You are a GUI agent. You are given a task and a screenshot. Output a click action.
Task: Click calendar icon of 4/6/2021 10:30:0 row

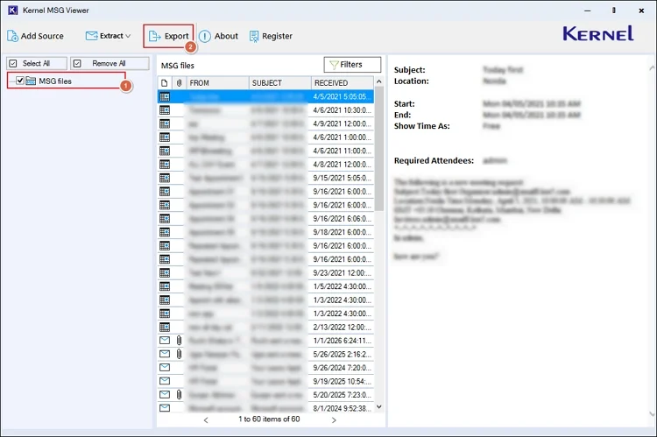[x=165, y=110]
